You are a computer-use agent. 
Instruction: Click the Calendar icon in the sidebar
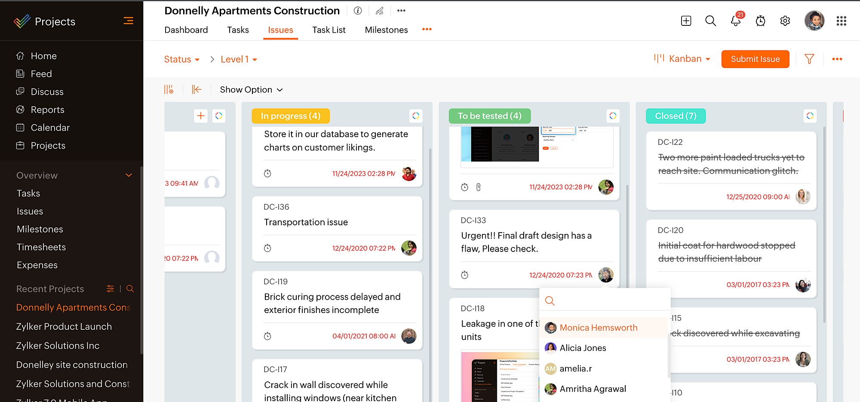point(20,128)
